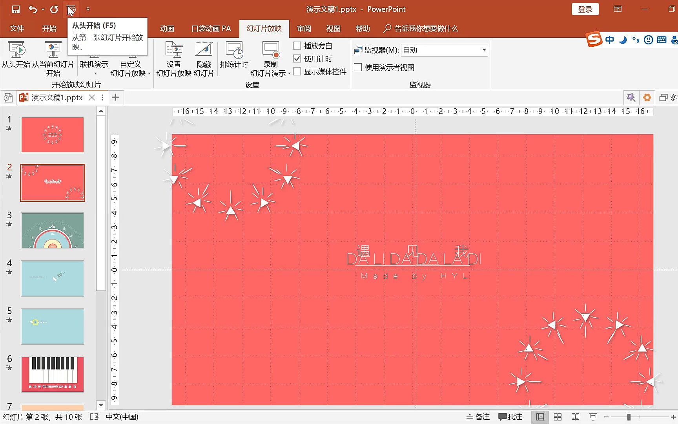Click the 登录 sign-in button

[x=585, y=9]
